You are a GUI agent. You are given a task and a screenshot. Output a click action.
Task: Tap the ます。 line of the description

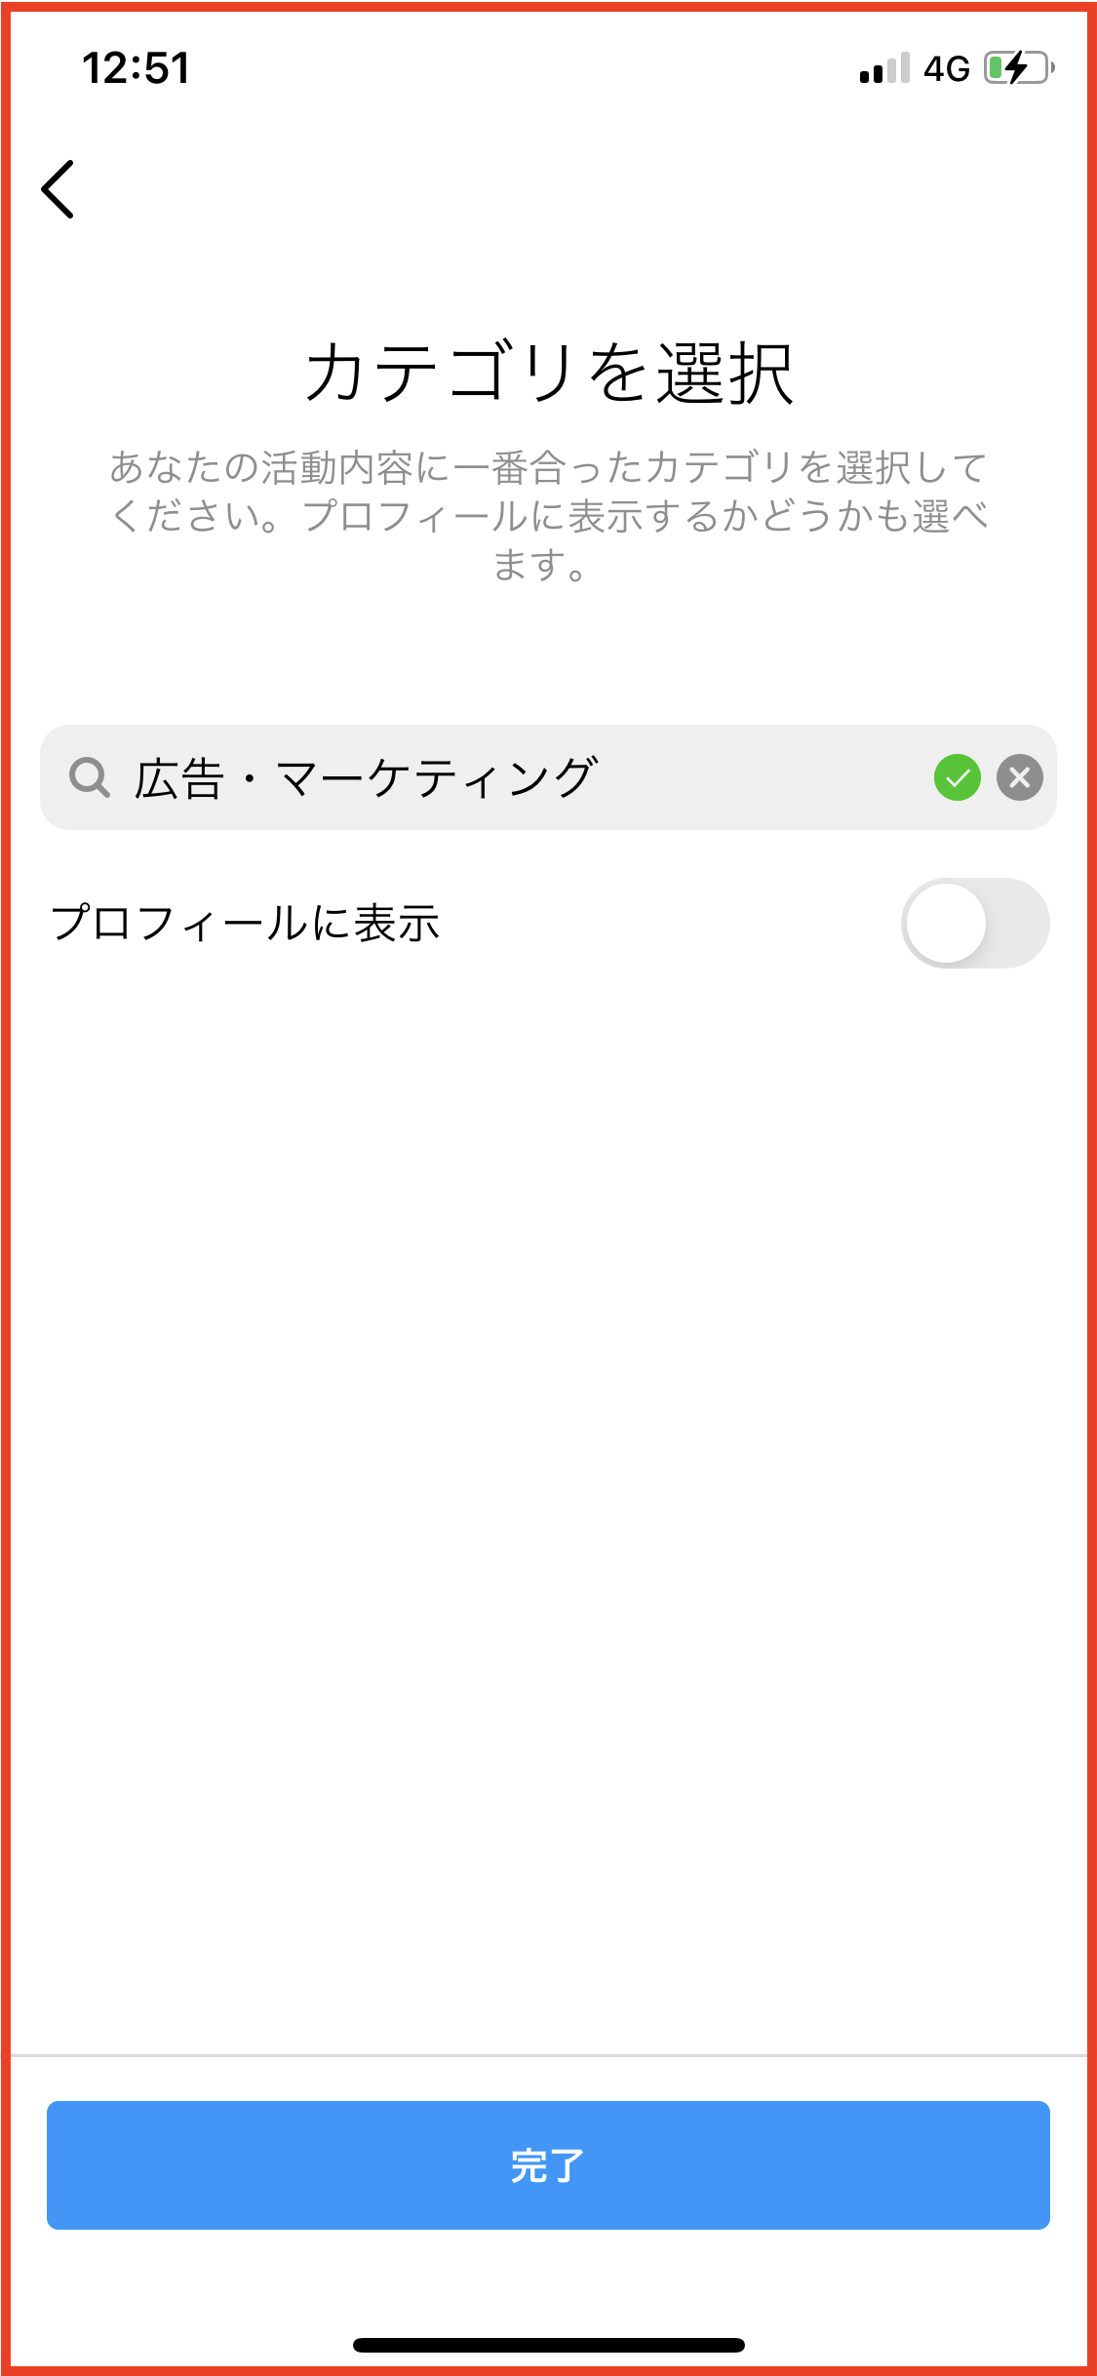click(x=539, y=564)
